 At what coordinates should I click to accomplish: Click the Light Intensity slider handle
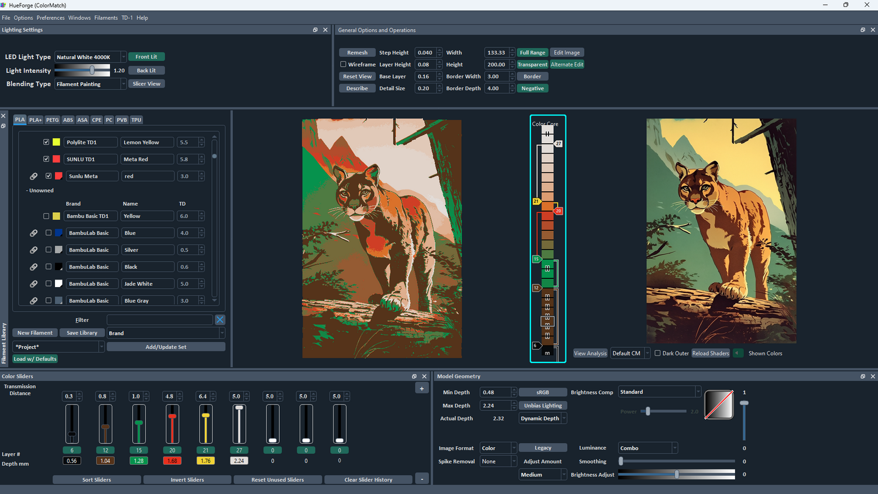(92, 70)
